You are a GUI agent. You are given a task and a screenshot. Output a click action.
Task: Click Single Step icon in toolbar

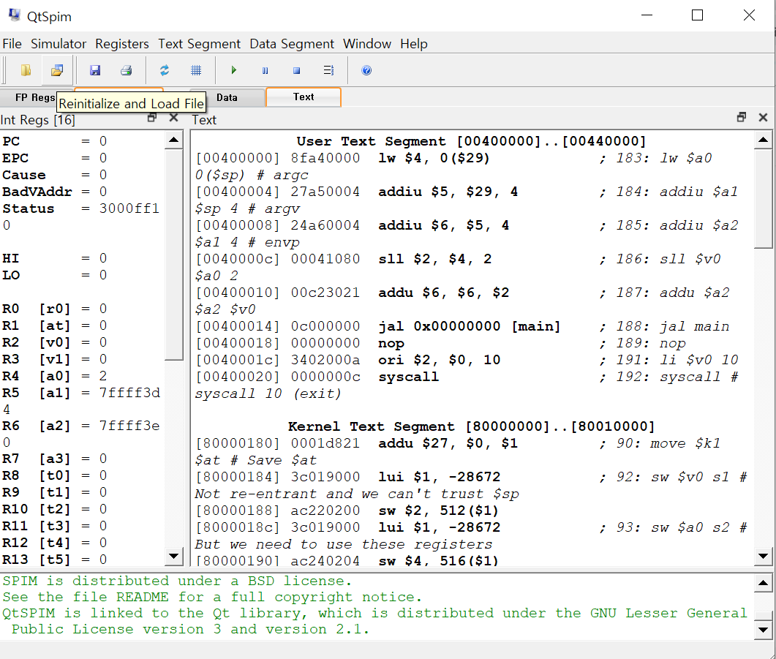coord(328,70)
